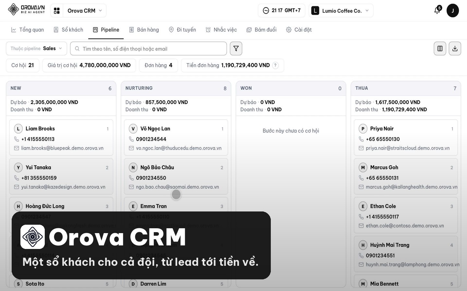Click Võ Ngọc Lan phone icon
This screenshot has height=291, width=467.
(131, 139)
